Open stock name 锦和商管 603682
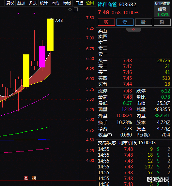This screenshot has width=172, height=186. click(x=117, y=5)
